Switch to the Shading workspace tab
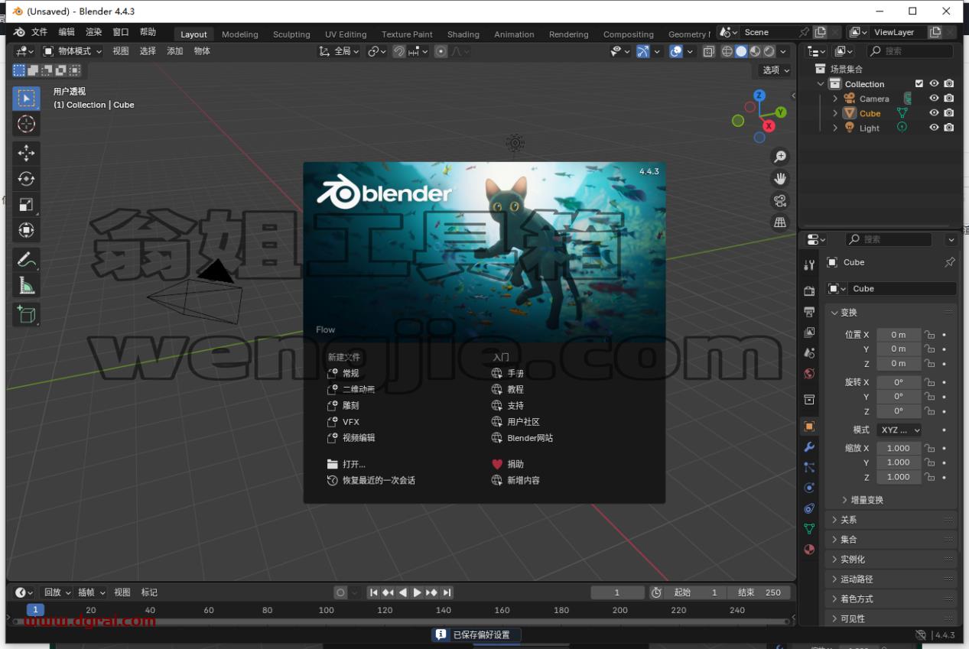969x649 pixels. [463, 34]
